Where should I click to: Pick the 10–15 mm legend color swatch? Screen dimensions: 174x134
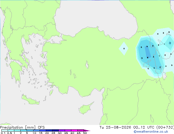click(36, 130)
